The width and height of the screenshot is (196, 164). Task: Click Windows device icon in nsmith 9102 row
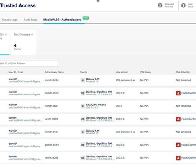pyautogui.click(x=83, y=93)
